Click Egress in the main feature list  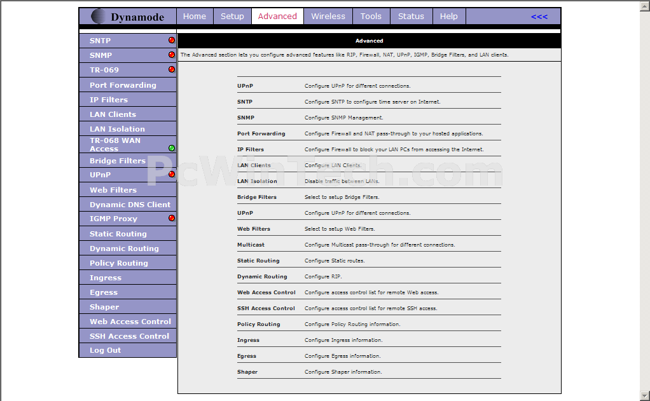[247, 356]
